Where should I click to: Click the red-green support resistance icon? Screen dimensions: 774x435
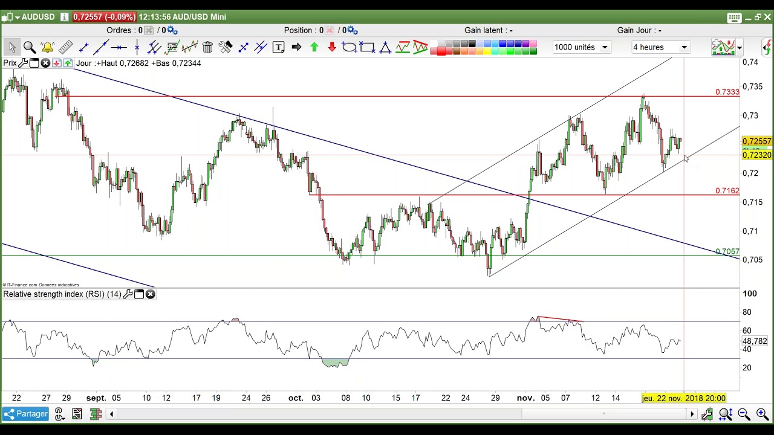pyautogui.click(x=403, y=47)
